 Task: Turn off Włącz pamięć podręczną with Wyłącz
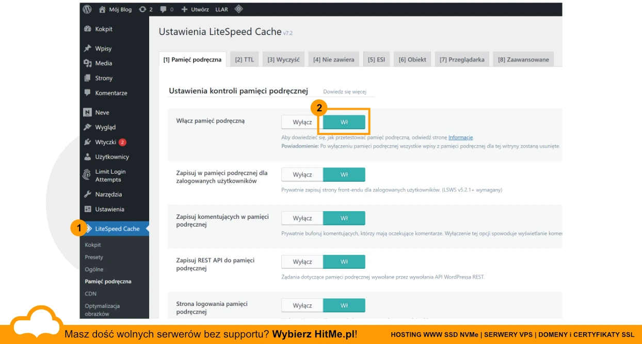click(302, 122)
